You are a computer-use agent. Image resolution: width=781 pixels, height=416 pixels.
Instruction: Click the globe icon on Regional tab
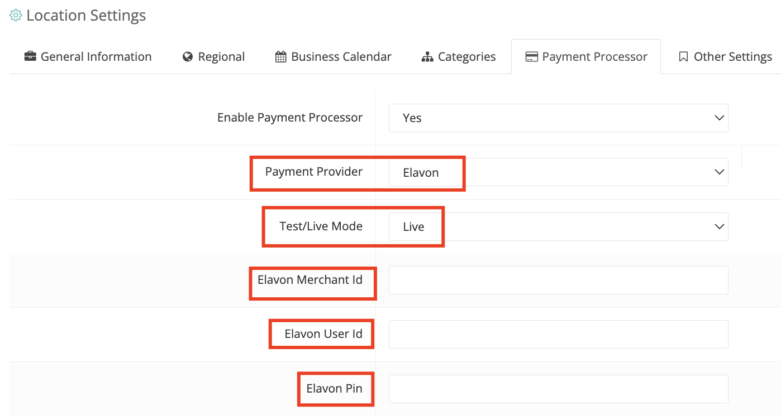click(x=188, y=57)
